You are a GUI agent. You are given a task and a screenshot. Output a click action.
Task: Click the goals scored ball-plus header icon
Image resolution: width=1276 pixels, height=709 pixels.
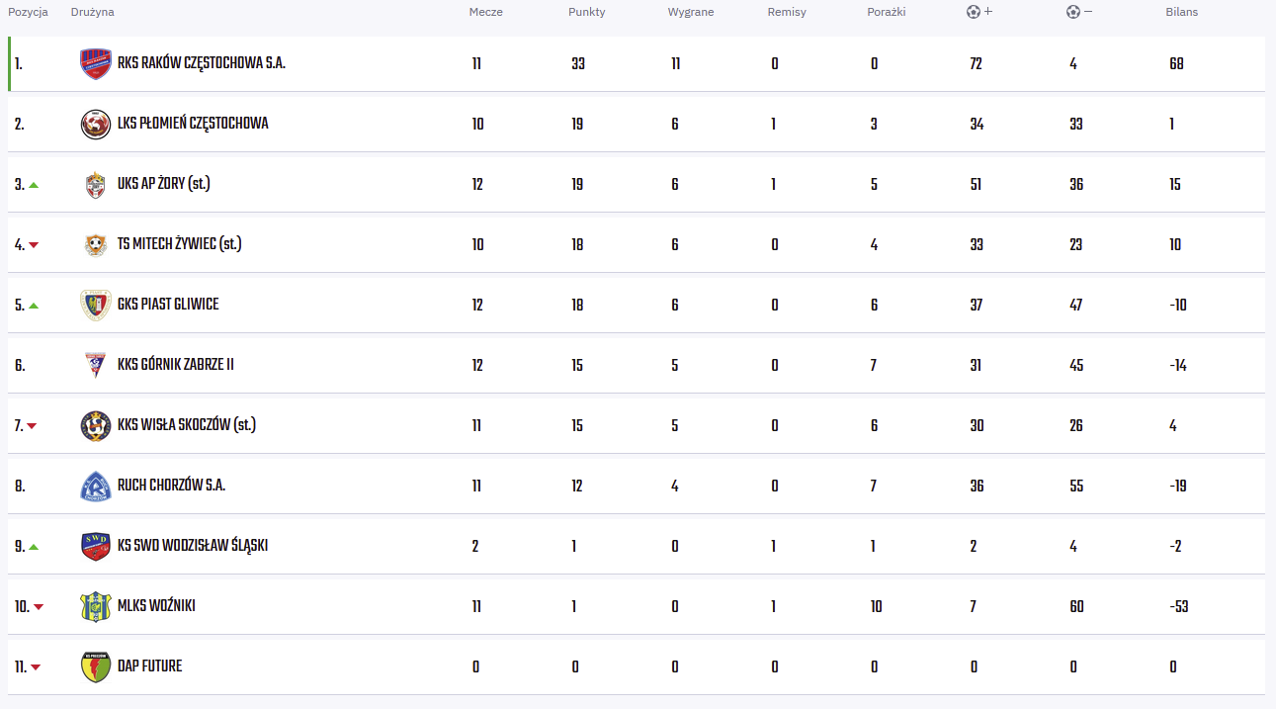tap(978, 12)
